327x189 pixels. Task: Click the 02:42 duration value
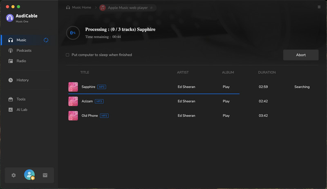tap(263, 101)
